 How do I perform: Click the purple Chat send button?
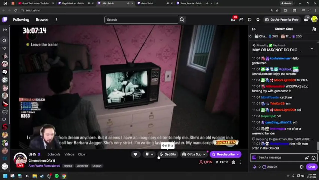[x=312, y=167]
